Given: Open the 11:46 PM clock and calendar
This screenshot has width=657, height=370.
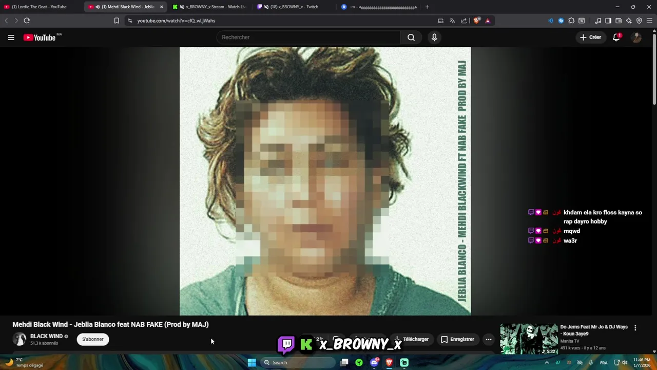Looking at the screenshot, I should (642, 362).
